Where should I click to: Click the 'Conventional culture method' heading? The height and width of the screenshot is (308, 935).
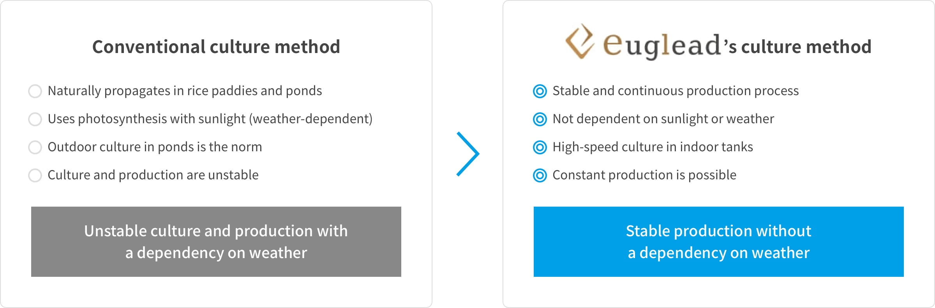pyautogui.click(x=216, y=47)
